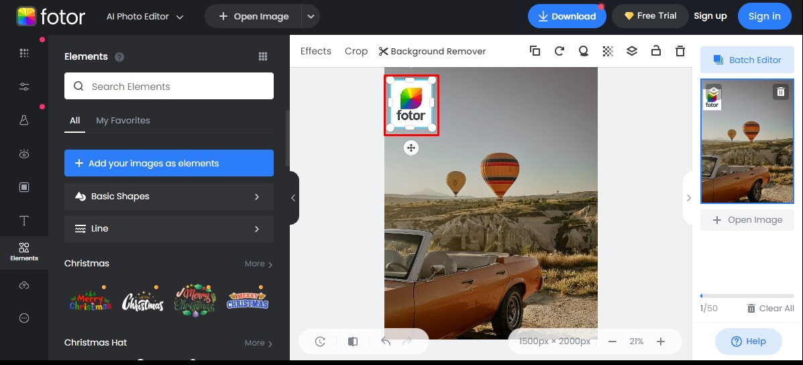Open the dropdown arrow beside Open Image
This screenshot has height=365, width=803.
[311, 16]
